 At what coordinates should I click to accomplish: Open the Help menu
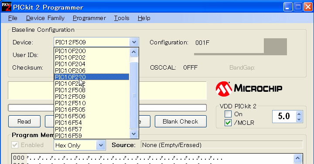[x=144, y=18]
